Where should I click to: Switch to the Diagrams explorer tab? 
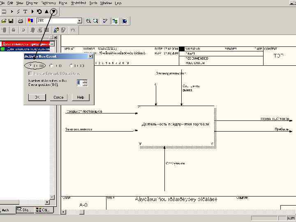click(x=25, y=210)
